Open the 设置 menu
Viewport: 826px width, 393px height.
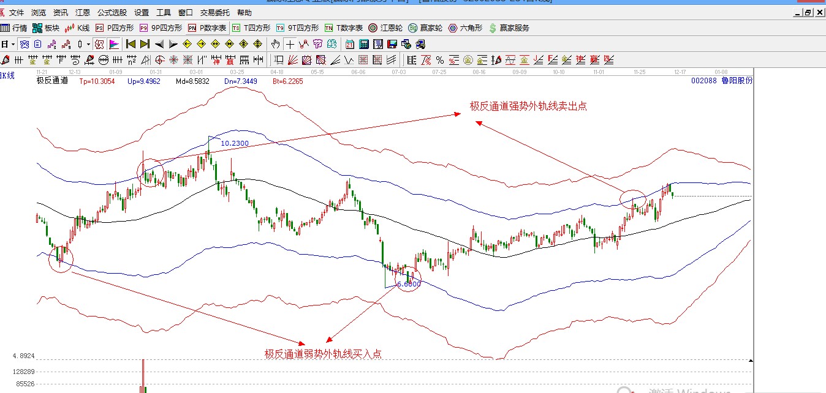(142, 12)
